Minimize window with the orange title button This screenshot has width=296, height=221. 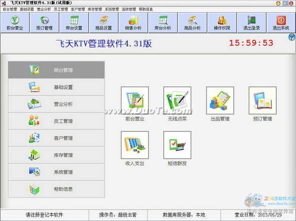tap(278, 3)
